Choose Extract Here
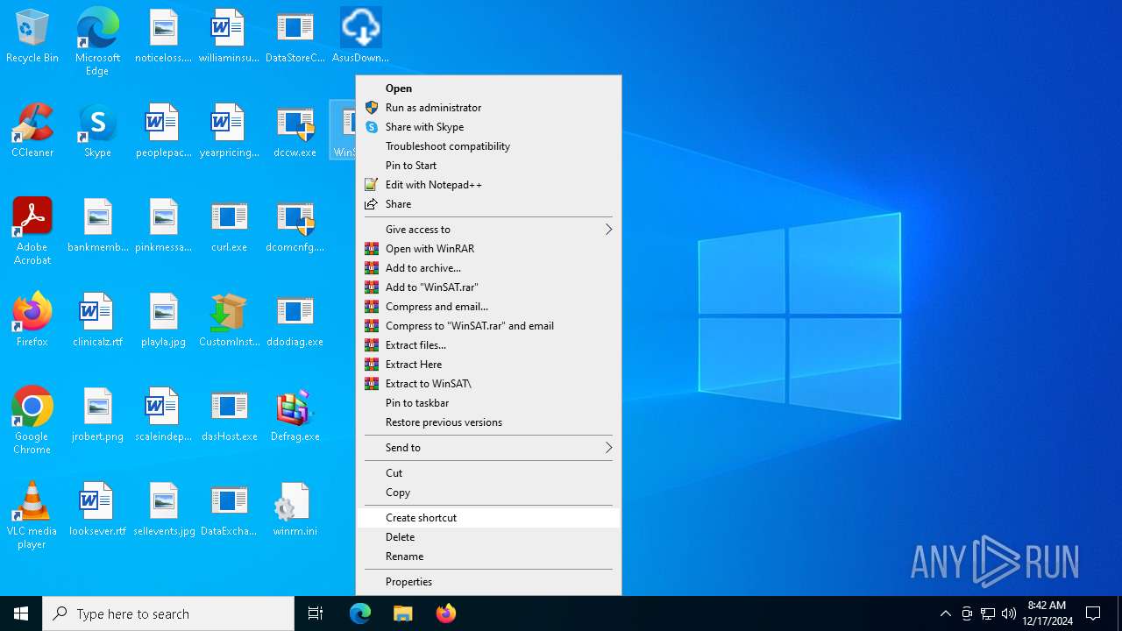1122x631 pixels. pyautogui.click(x=488, y=365)
